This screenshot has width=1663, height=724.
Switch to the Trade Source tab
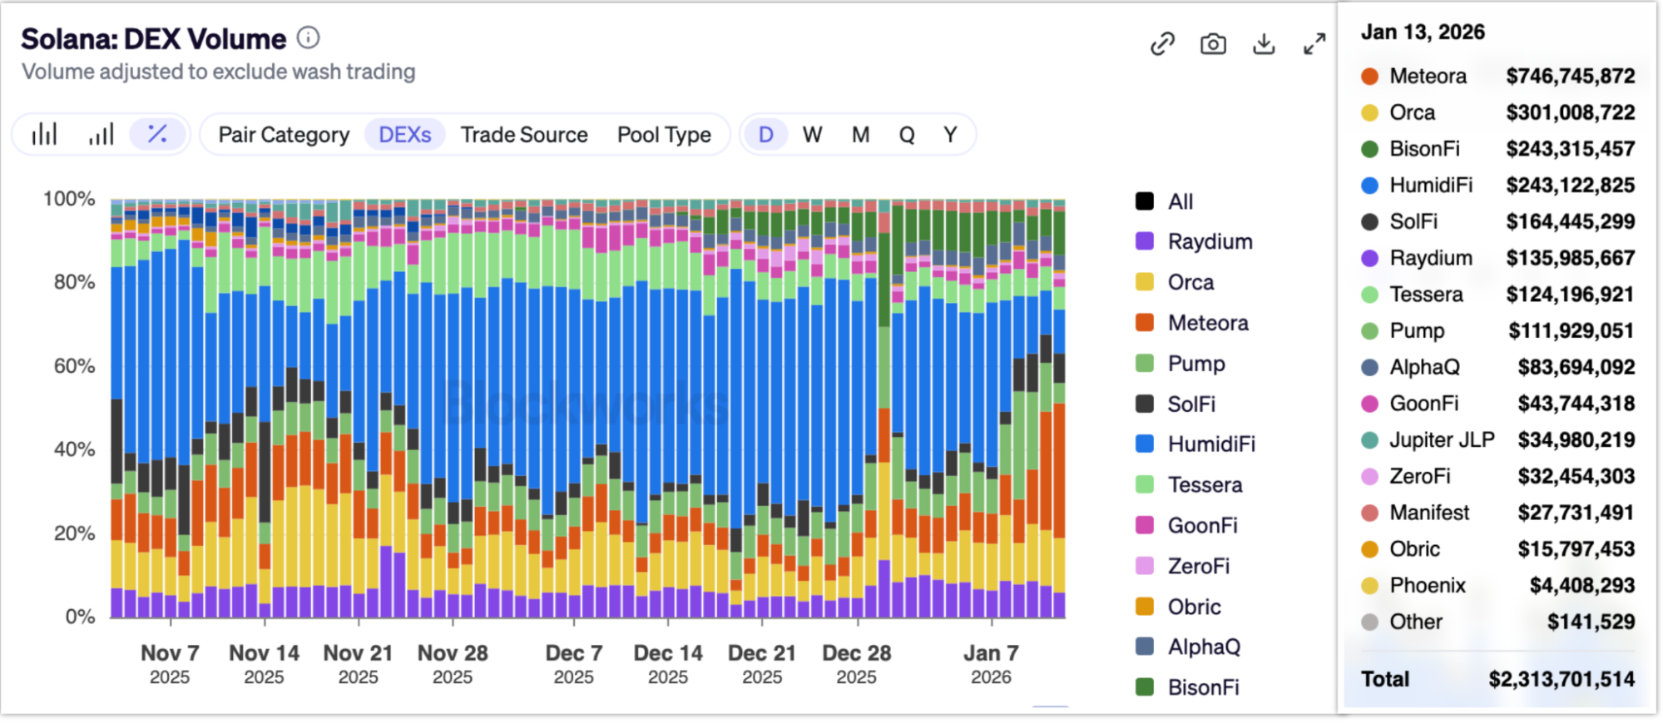point(524,135)
